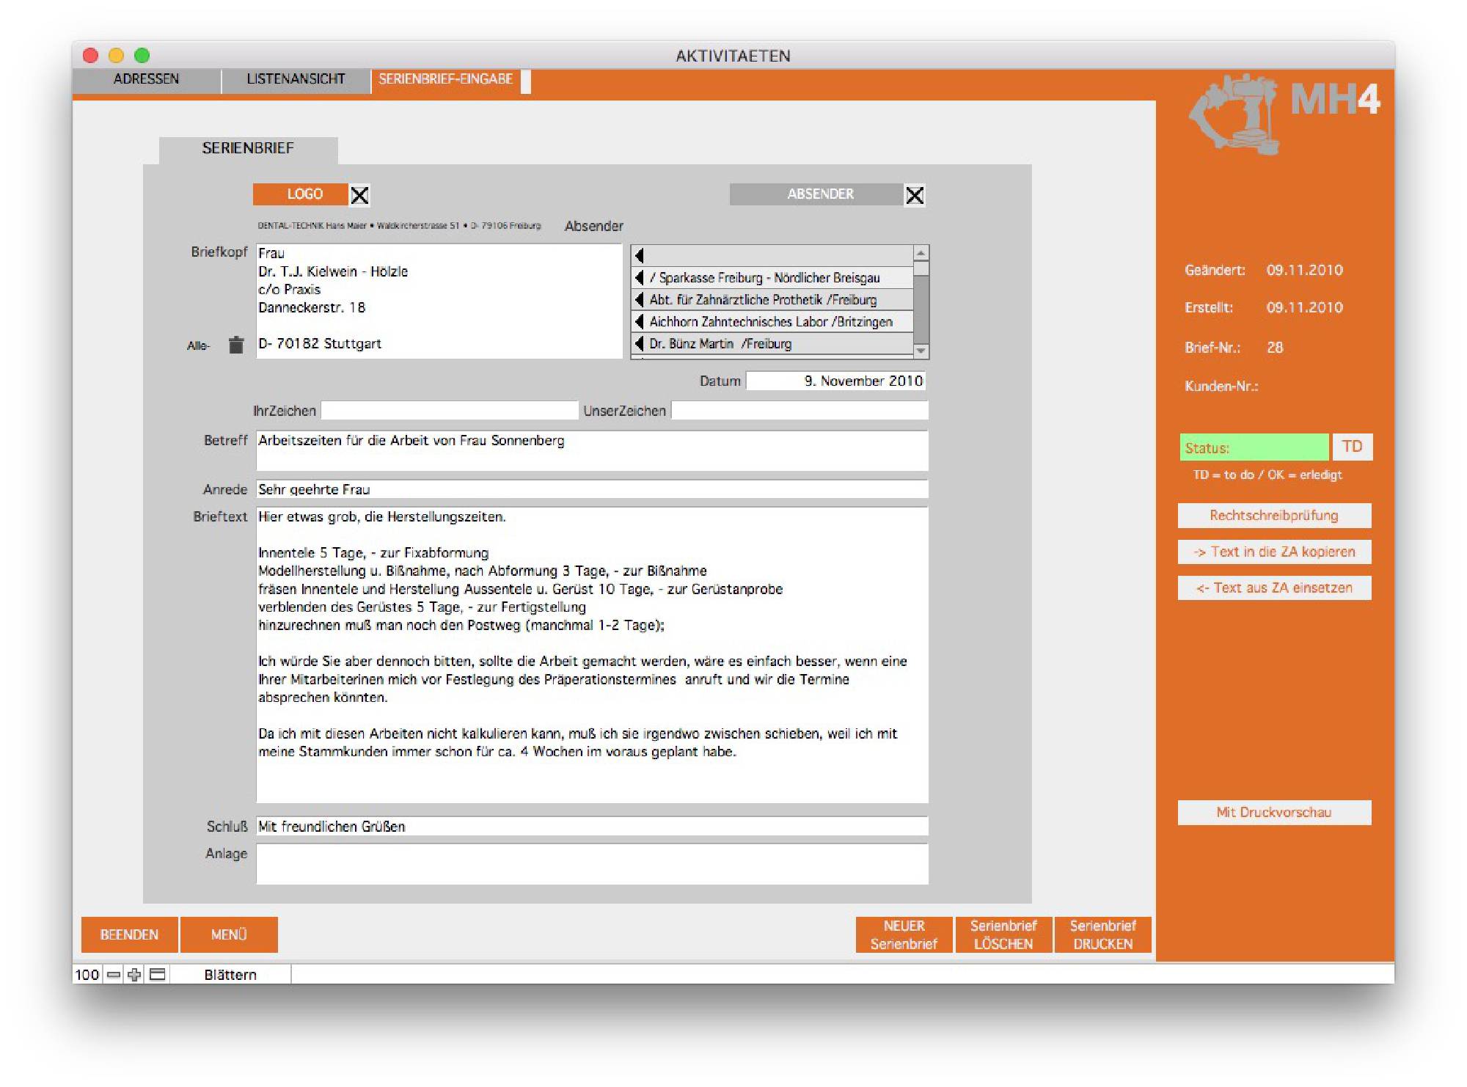
Task: Toggle the X checkbox next to LOGO
Action: tap(359, 195)
